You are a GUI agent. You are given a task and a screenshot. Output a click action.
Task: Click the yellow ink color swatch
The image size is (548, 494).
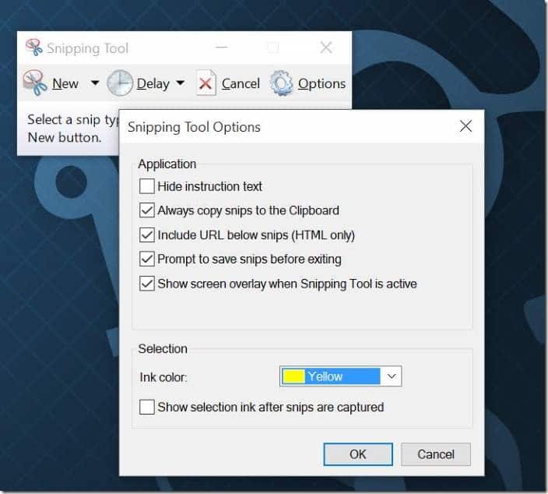293,376
